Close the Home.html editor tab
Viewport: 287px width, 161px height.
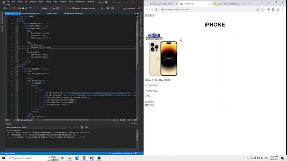[x=19, y=14]
